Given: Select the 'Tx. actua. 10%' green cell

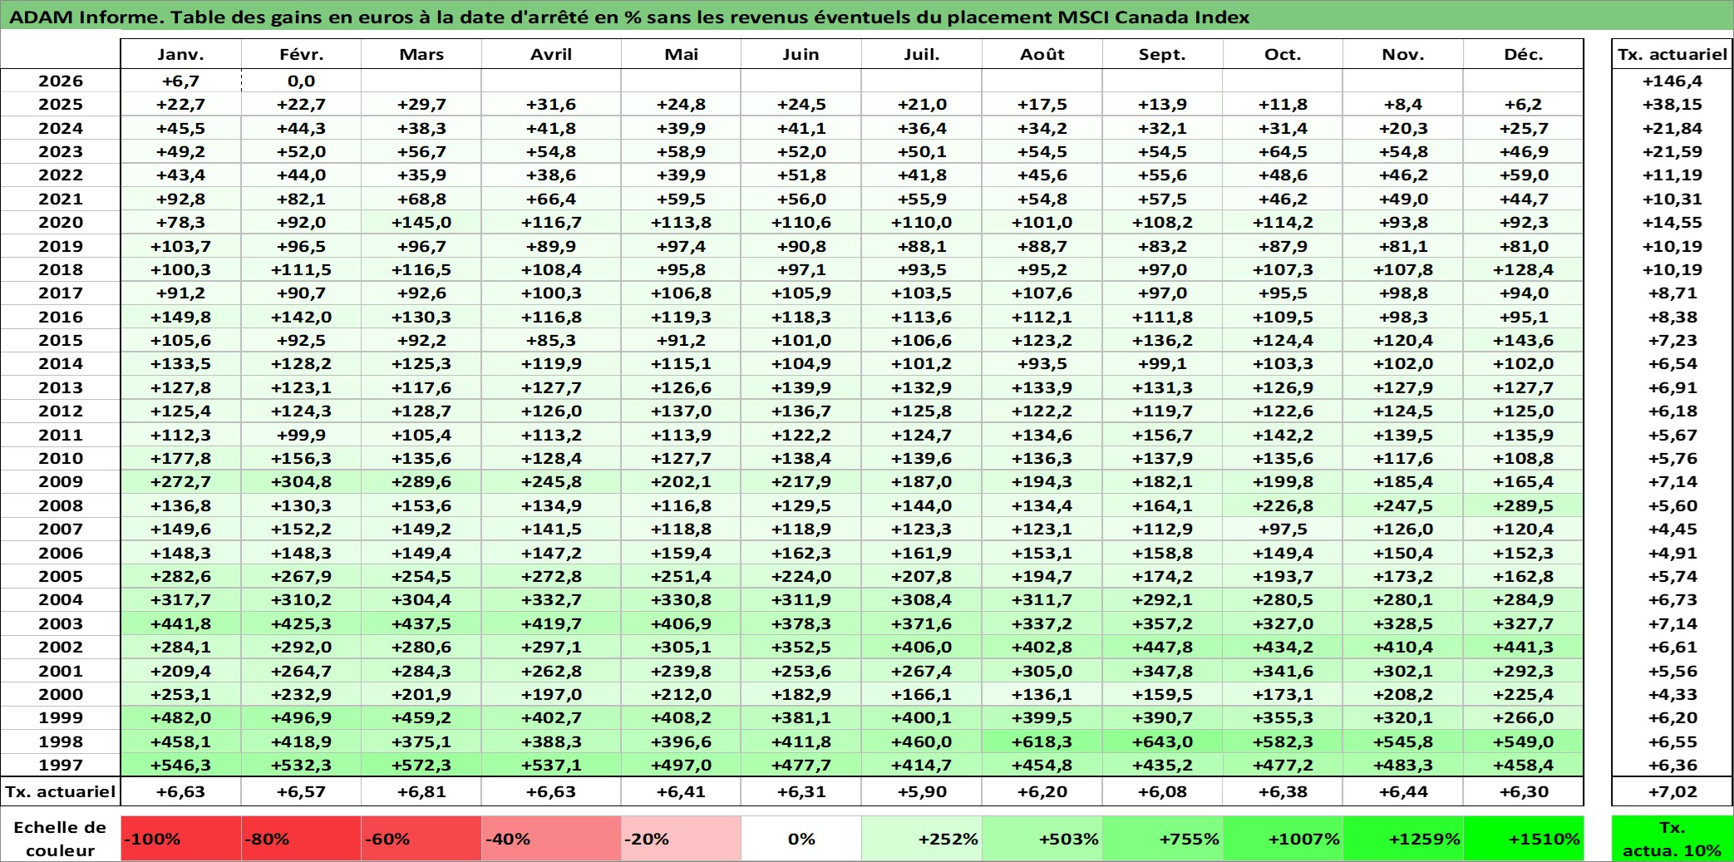Looking at the screenshot, I should point(1672,839).
